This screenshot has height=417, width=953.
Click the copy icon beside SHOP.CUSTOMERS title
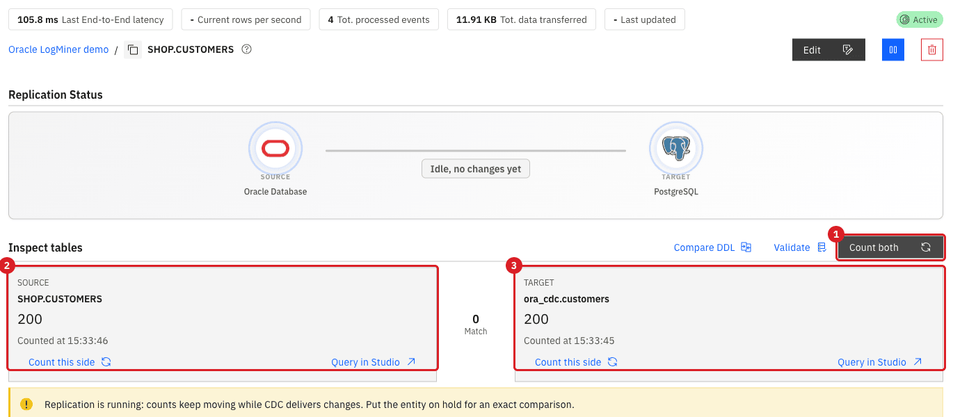(133, 49)
